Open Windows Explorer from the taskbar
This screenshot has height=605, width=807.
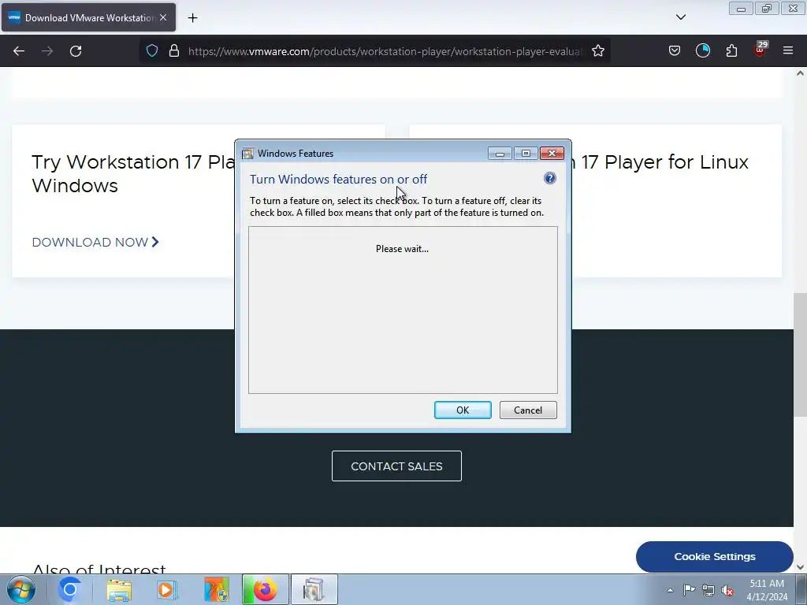pos(119,589)
